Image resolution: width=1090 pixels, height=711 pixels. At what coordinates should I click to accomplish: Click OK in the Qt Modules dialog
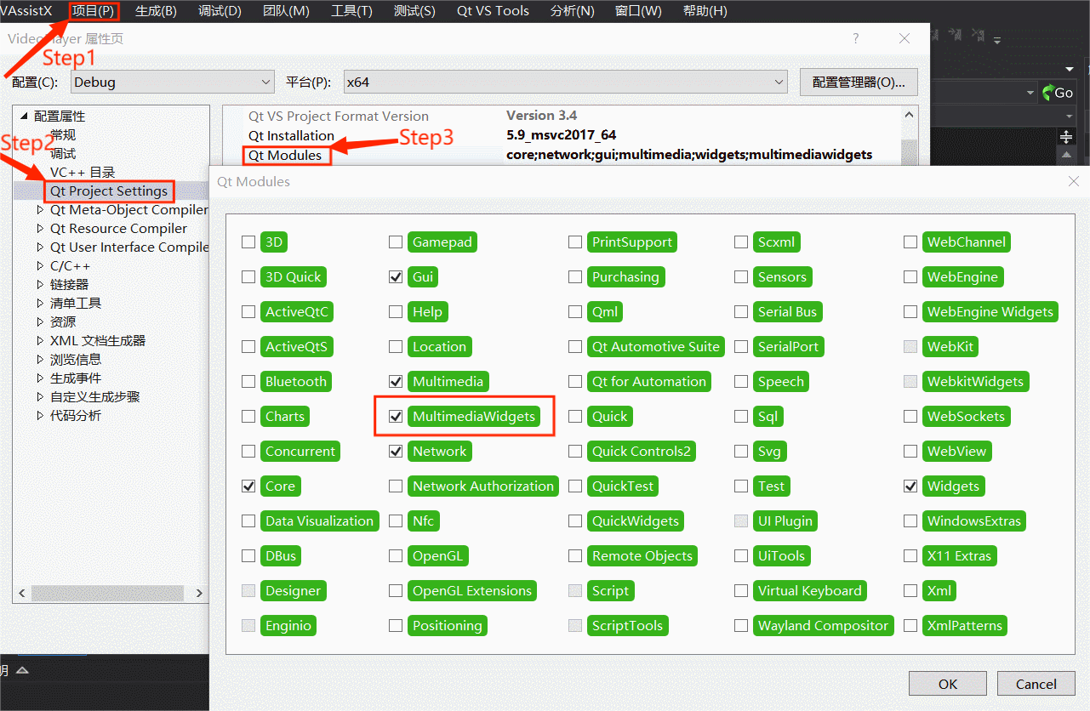pyautogui.click(x=947, y=683)
